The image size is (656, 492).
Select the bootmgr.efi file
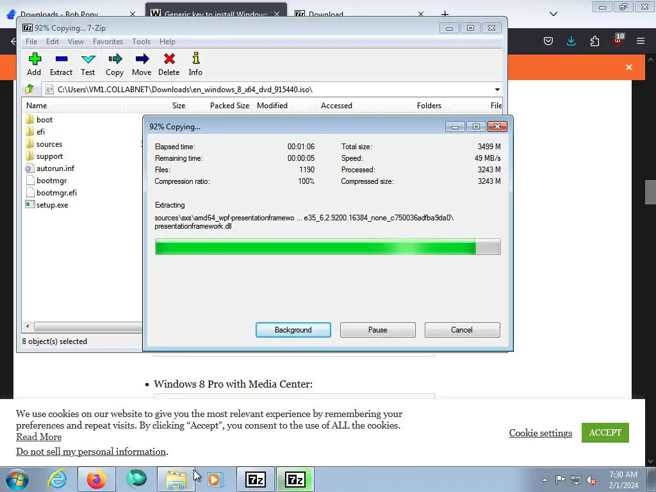tap(51, 192)
